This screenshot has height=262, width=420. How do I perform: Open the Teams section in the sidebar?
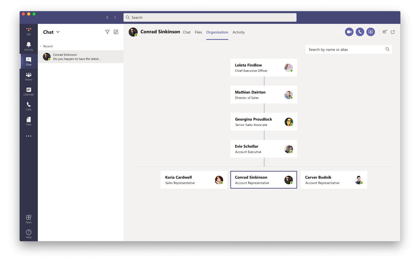click(x=28, y=76)
